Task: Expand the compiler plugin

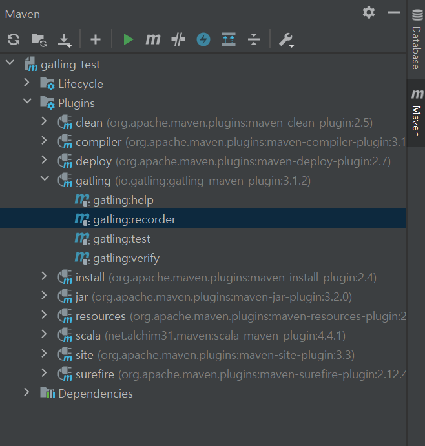Action: 44,141
